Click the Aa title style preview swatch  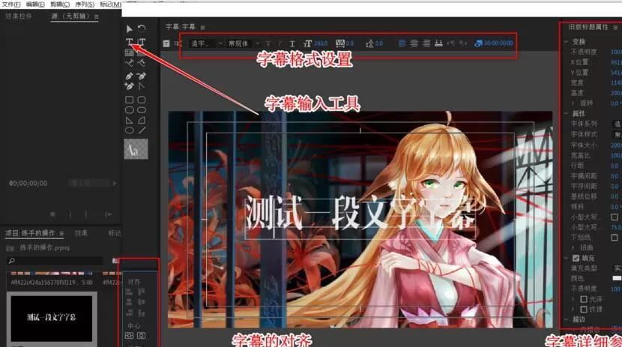pos(136,149)
